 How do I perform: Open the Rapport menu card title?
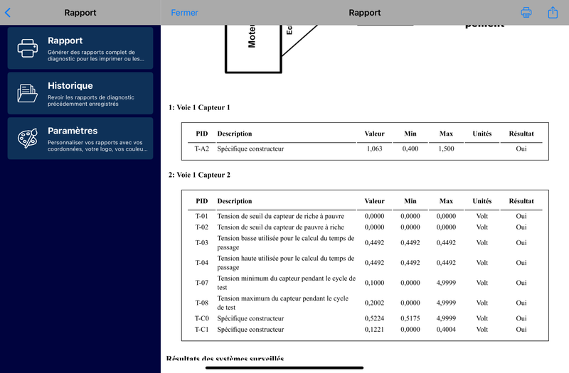(x=65, y=40)
